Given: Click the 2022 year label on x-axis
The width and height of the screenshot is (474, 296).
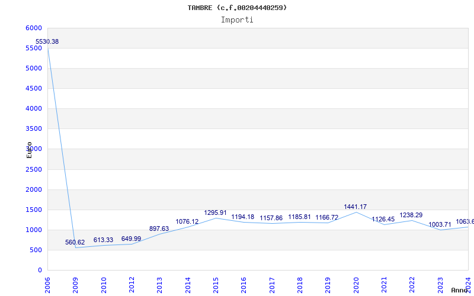Looking at the screenshot, I should click(x=412, y=285).
